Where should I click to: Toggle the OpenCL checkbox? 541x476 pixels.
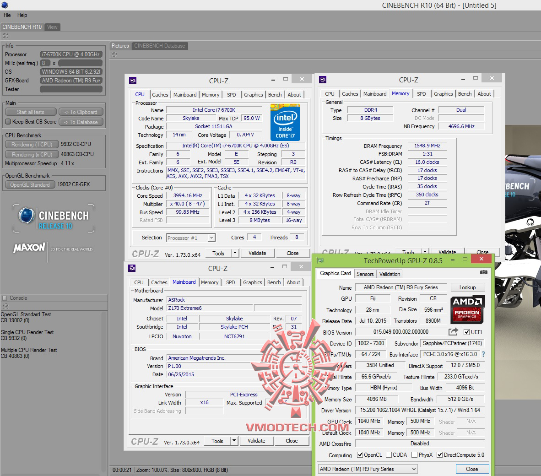pyautogui.click(x=360, y=454)
